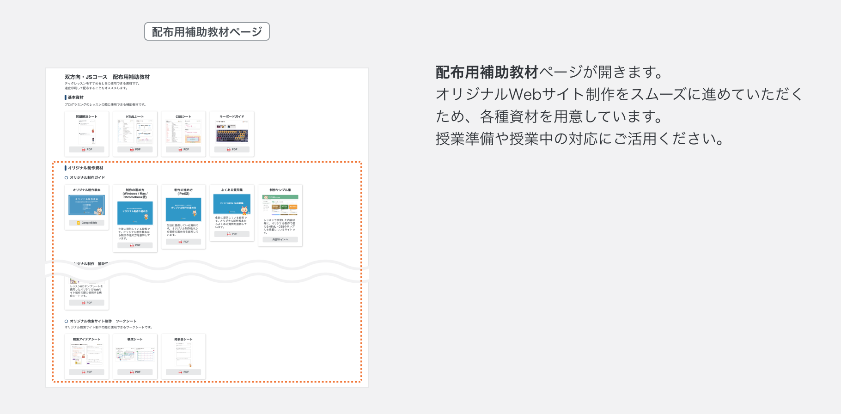Click the よくある質問集 thumbnail

click(232, 204)
